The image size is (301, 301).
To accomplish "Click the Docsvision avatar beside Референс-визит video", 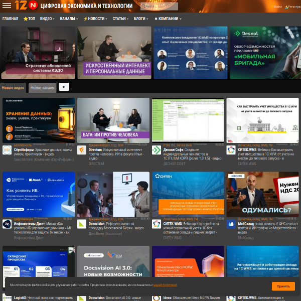I will (82, 224).
